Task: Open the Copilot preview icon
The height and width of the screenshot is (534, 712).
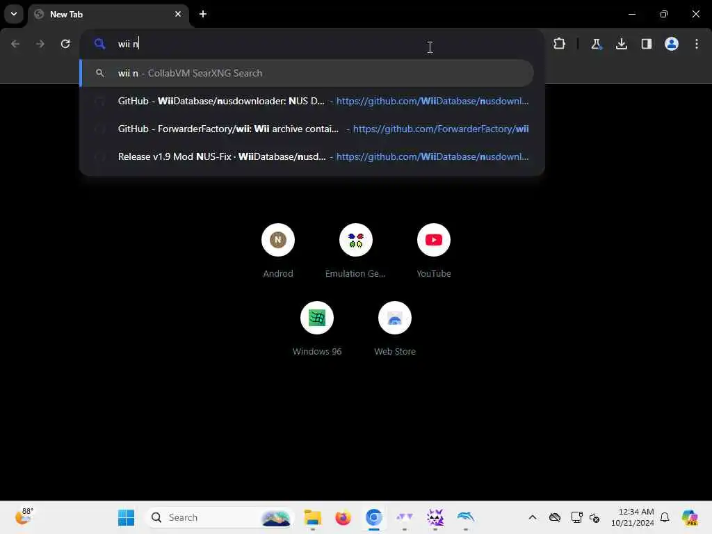Action: pos(690,517)
